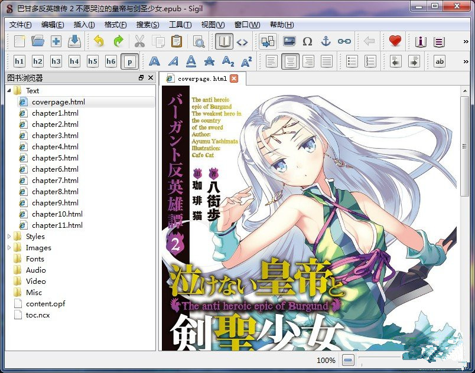Open Find and Replace magnifier icon
475x373 pixels.
click(199, 41)
